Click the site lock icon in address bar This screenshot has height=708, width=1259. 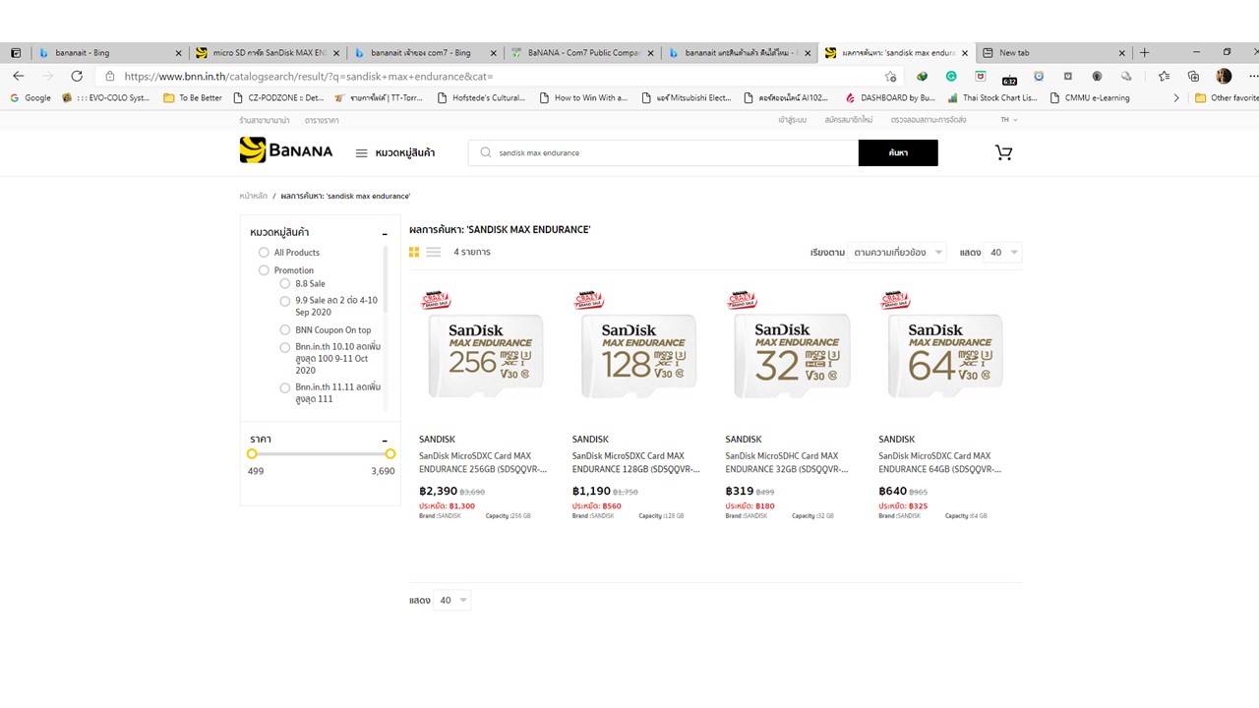coord(110,76)
